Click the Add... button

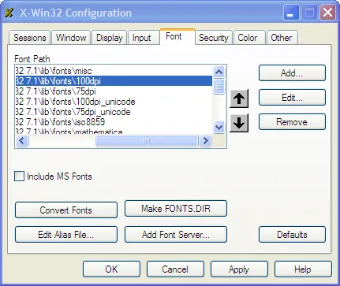coord(292,73)
